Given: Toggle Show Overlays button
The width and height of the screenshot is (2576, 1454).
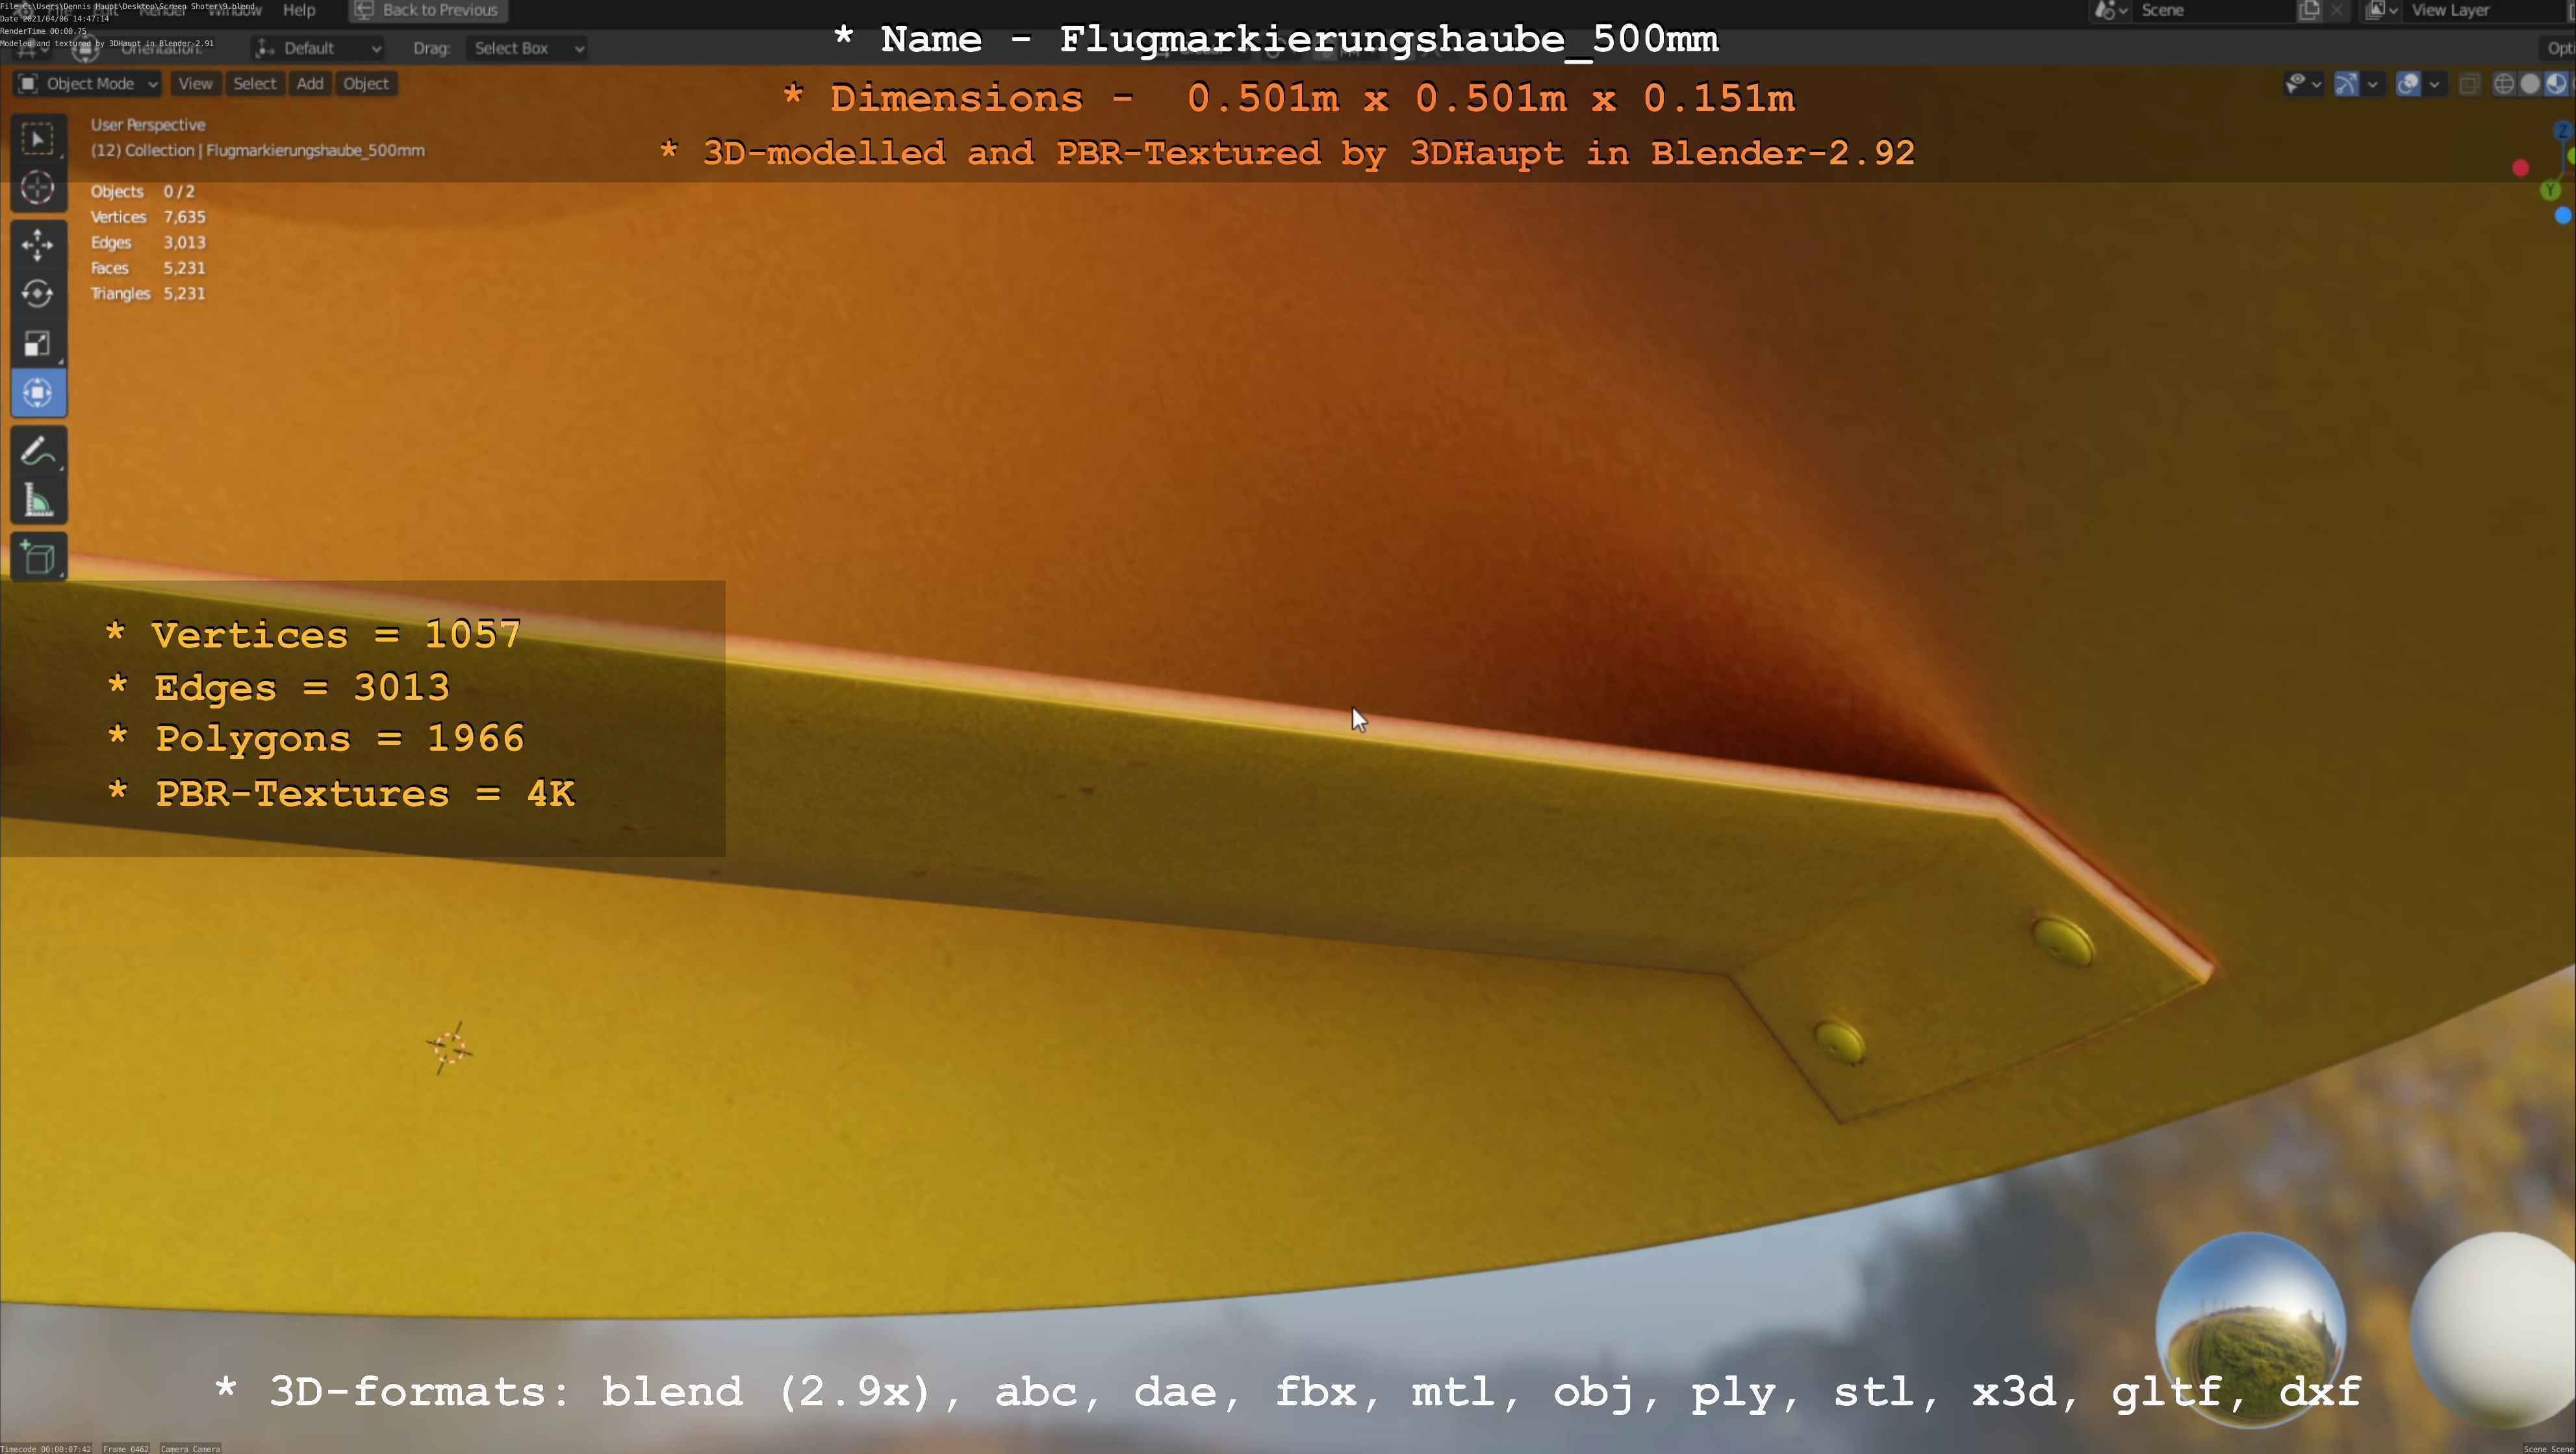Looking at the screenshot, I should (2408, 84).
